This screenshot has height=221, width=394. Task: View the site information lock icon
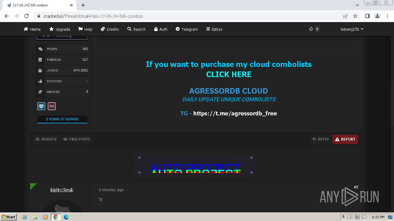38,16
